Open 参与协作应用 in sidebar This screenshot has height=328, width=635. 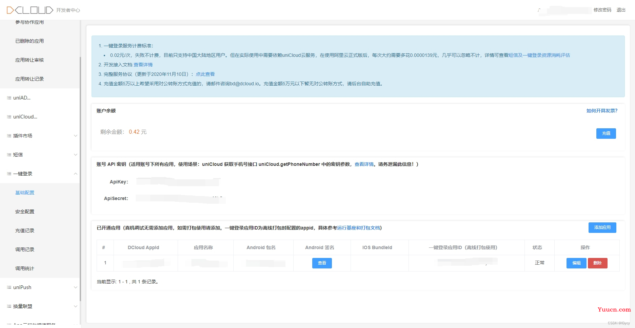tap(29, 22)
